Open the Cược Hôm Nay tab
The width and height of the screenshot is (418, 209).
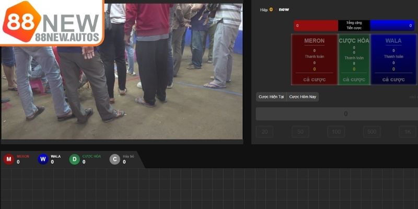point(303,97)
